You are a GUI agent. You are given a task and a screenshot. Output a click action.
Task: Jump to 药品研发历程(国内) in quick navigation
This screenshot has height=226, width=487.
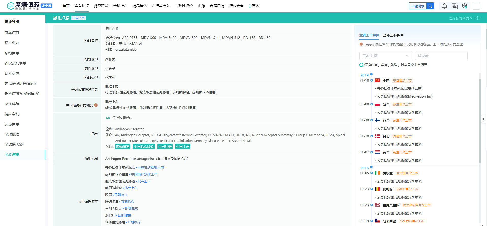[x=20, y=84]
